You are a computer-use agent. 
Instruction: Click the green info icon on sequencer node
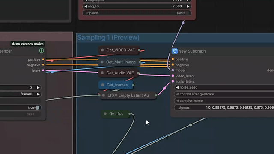[x=42, y=50]
